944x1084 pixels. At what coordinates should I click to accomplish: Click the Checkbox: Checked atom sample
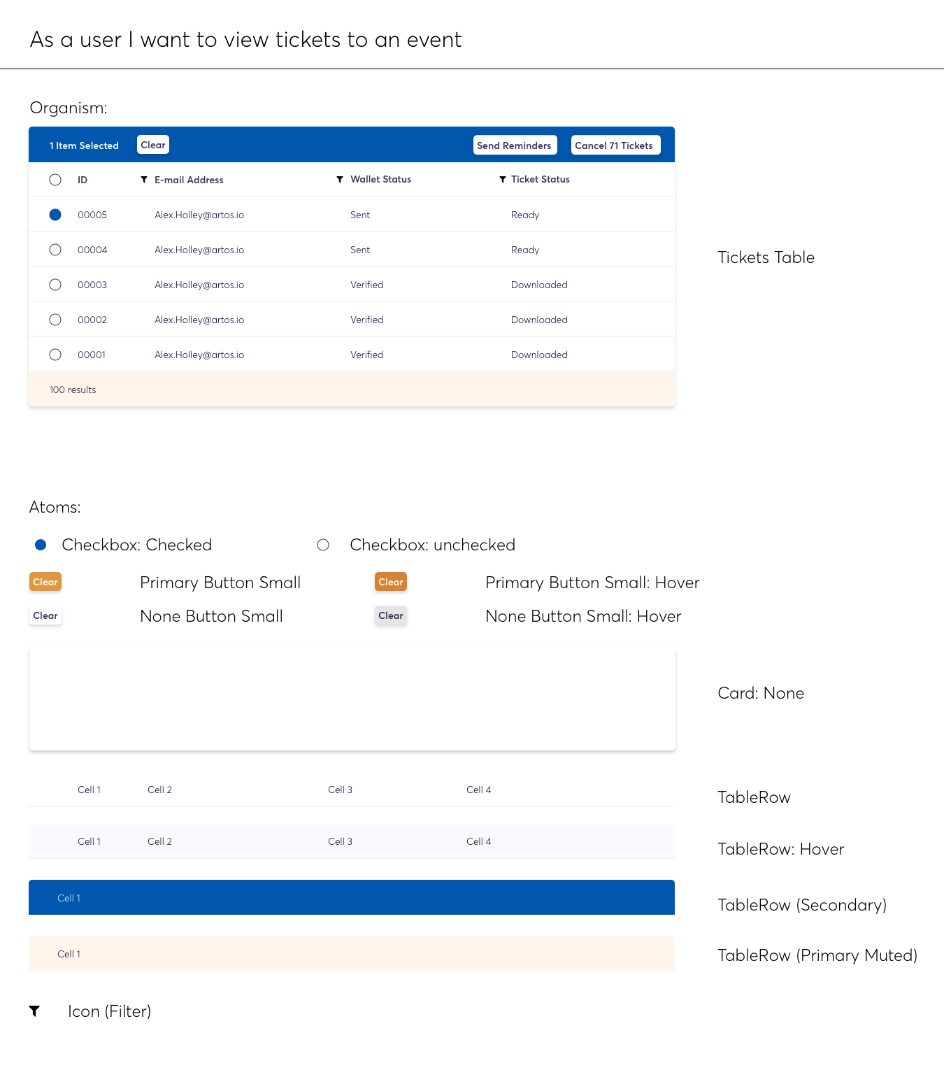tap(41, 545)
